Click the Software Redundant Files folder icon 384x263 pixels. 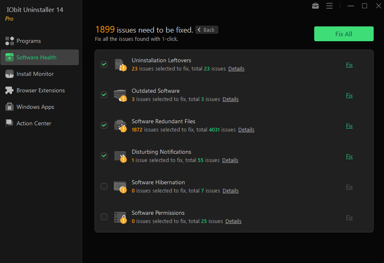tap(120, 126)
